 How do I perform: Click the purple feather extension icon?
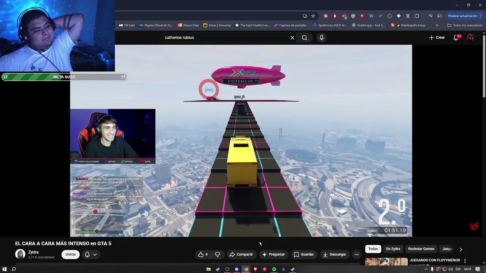tap(380, 16)
